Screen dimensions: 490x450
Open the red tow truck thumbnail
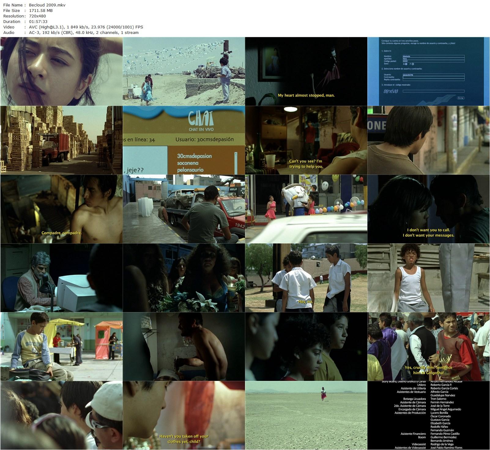[x=184, y=209]
